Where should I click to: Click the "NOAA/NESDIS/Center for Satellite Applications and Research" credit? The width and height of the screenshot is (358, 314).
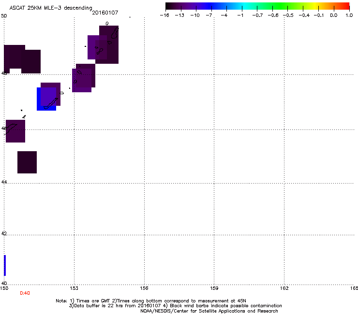(209, 311)
